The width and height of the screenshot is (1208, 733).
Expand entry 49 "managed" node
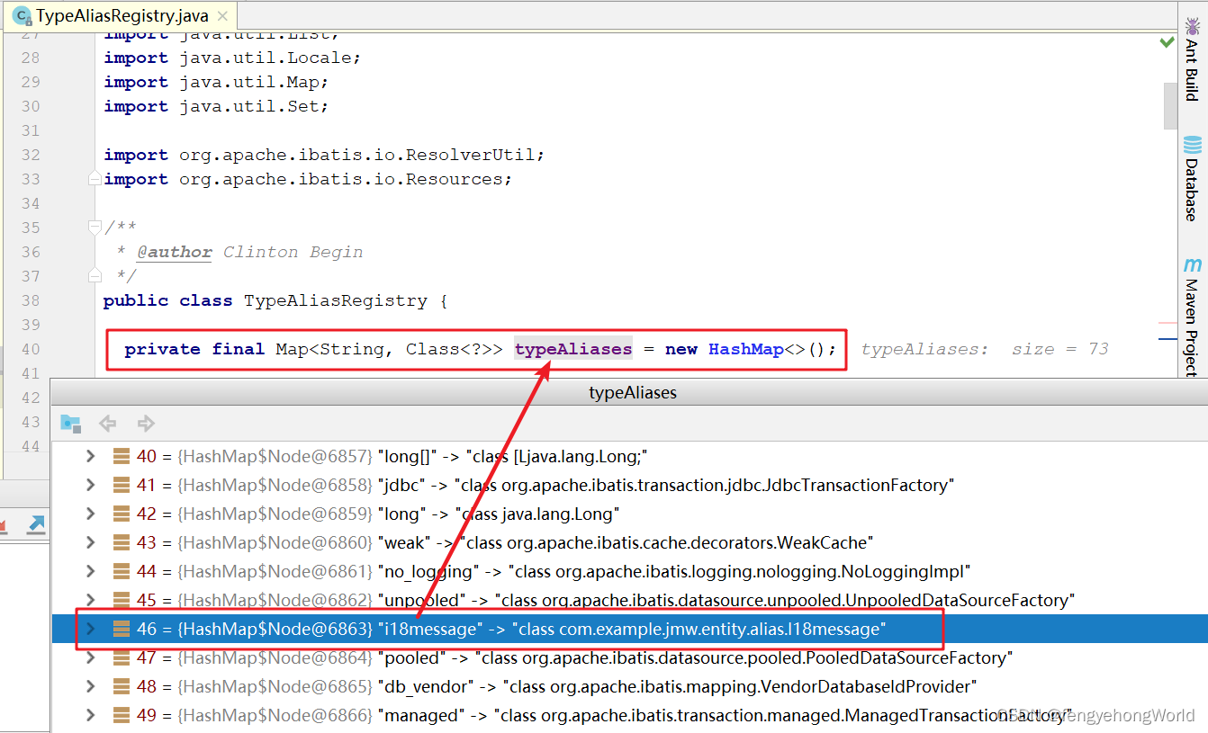(89, 715)
